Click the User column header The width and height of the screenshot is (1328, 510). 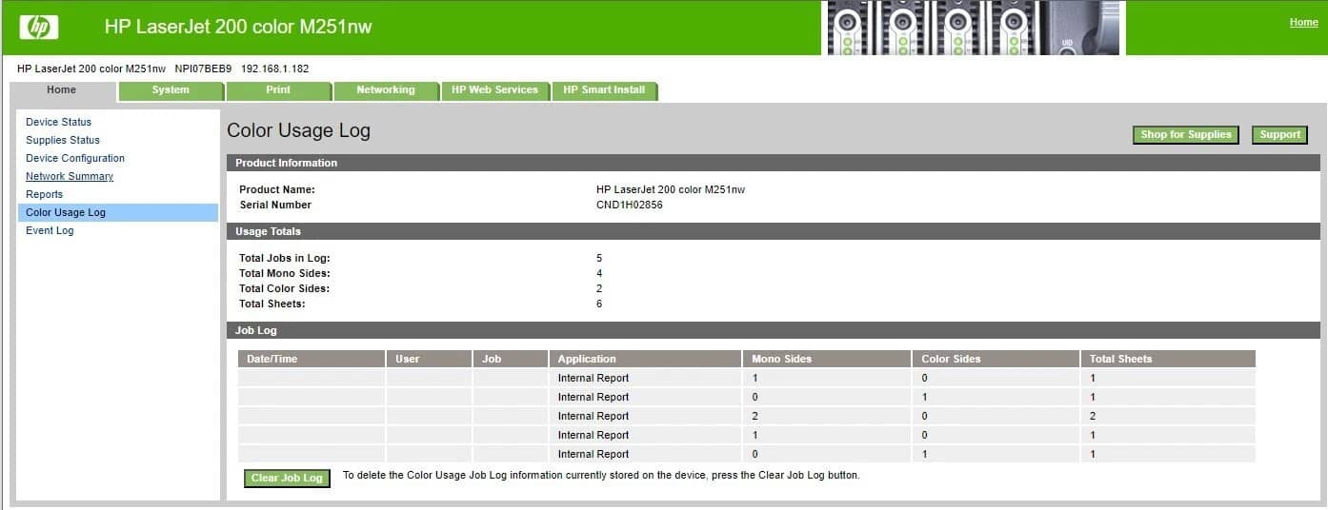tap(429, 359)
